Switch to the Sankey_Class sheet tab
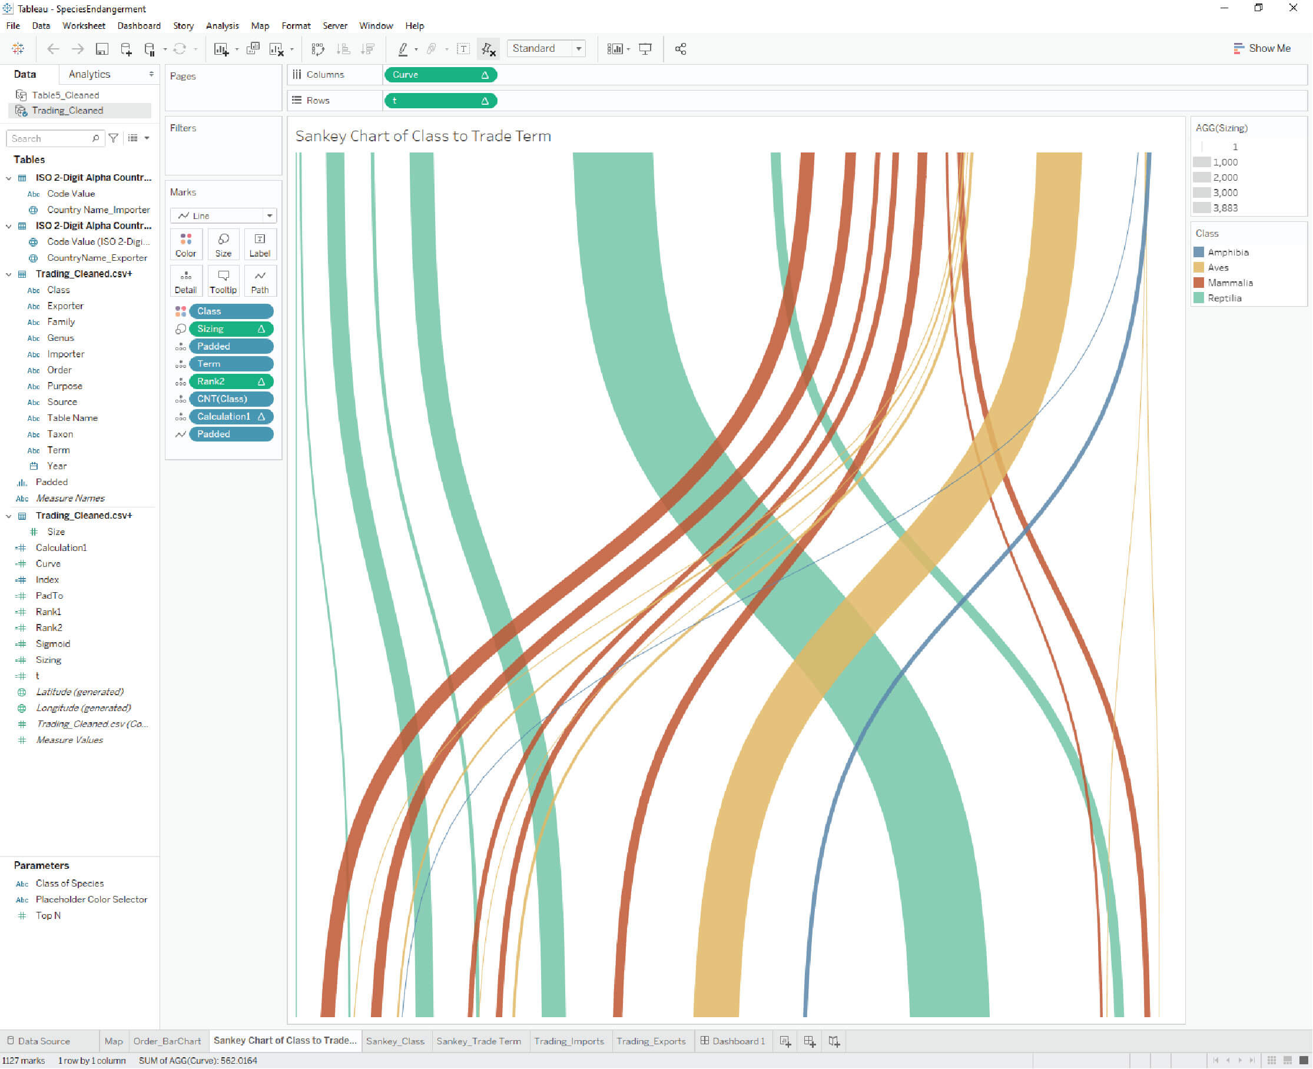Screen dimensions: 1313x1069 click(396, 1041)
